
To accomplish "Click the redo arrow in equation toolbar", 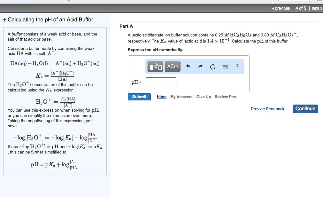I will coord(200,67).
